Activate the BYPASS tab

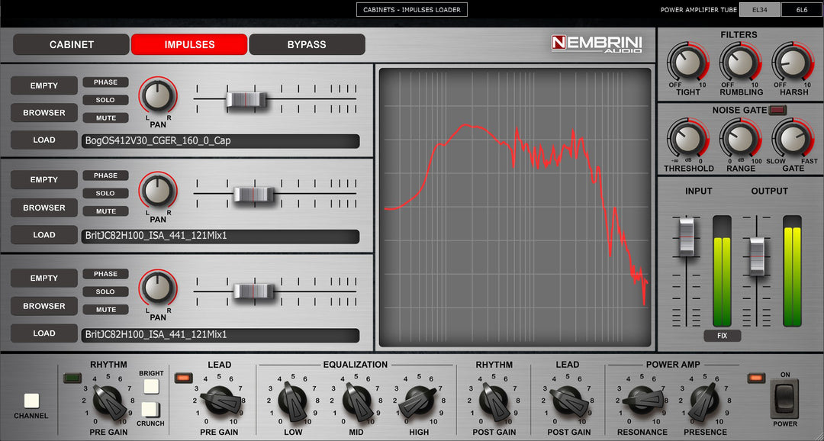[307, 45]
